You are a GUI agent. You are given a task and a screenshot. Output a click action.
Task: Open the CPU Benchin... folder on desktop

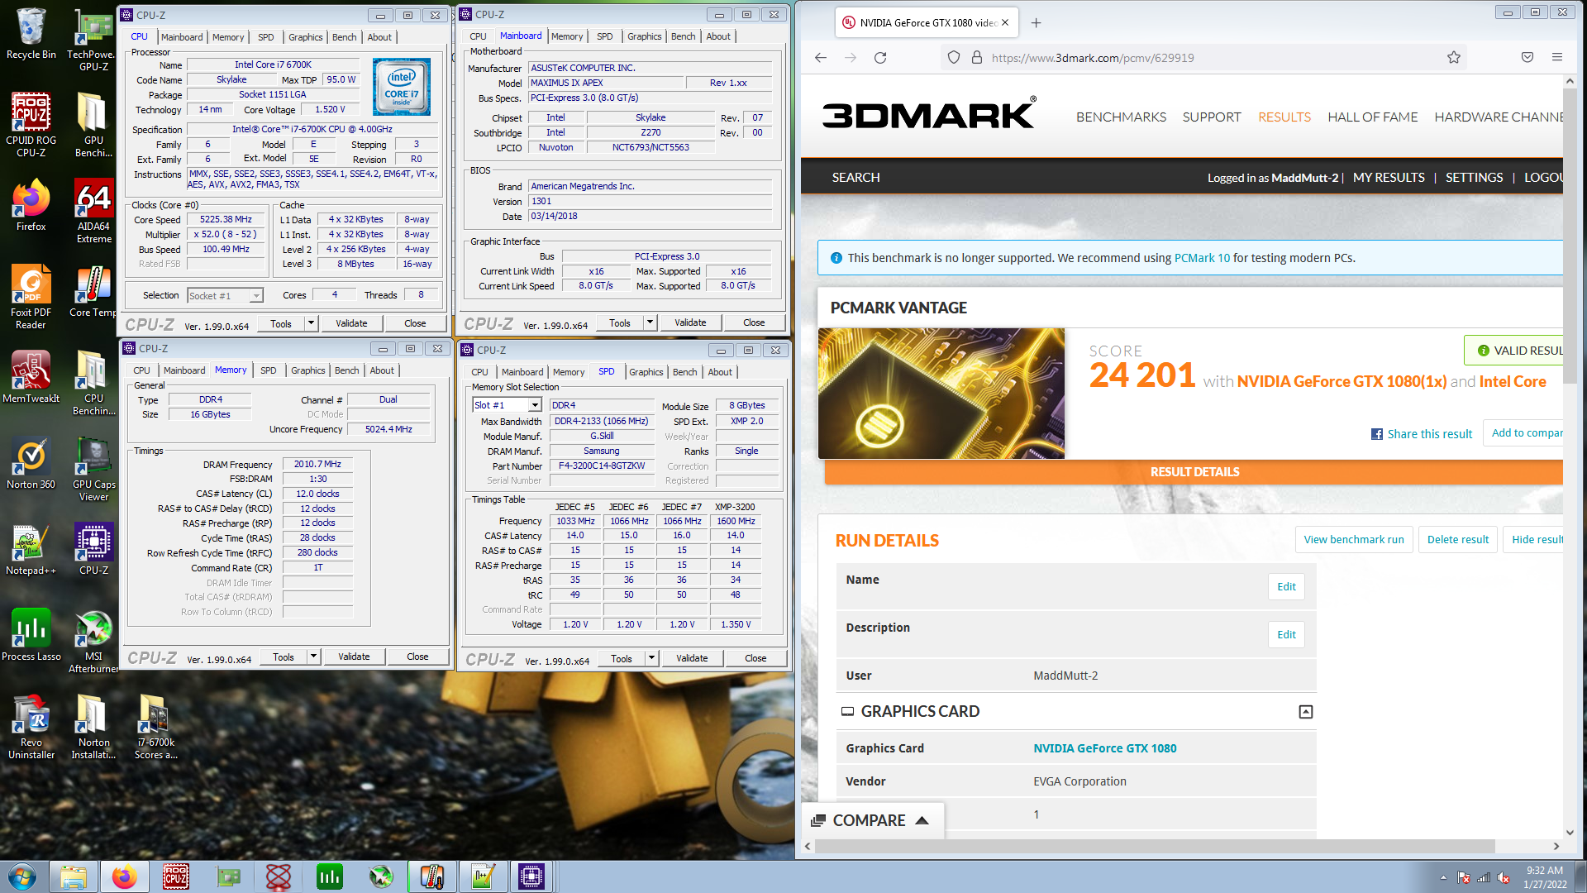click(x=93, y=382)
